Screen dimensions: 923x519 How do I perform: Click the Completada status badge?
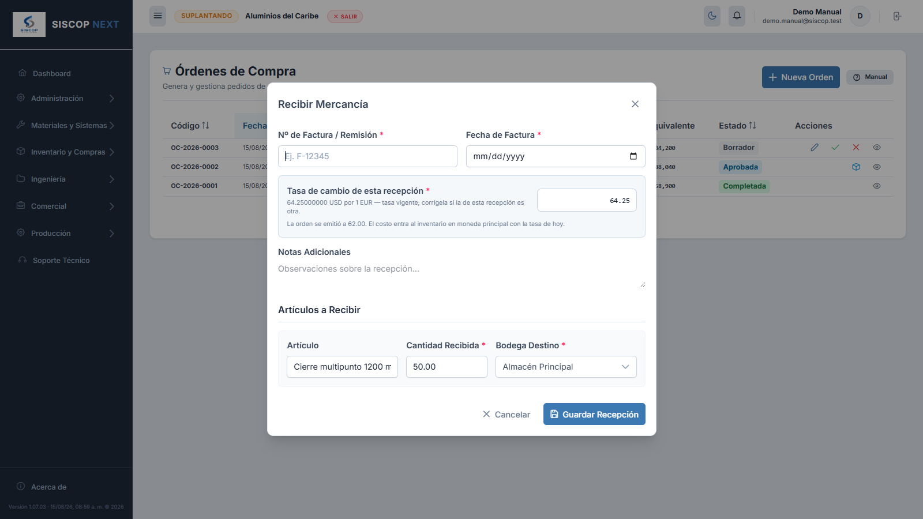click(x=744, y=186)
